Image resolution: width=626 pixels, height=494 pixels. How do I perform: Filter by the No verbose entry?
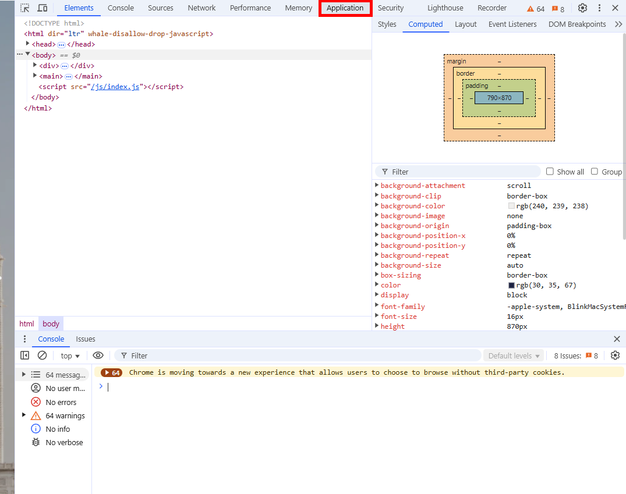[58, 443]
